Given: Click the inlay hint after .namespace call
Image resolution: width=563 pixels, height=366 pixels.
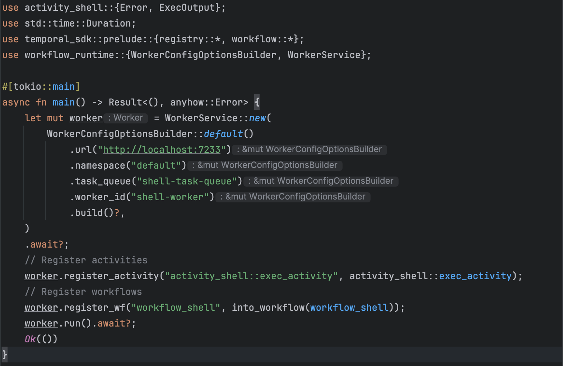Looking at the screenshot, I should coord(265,165).
